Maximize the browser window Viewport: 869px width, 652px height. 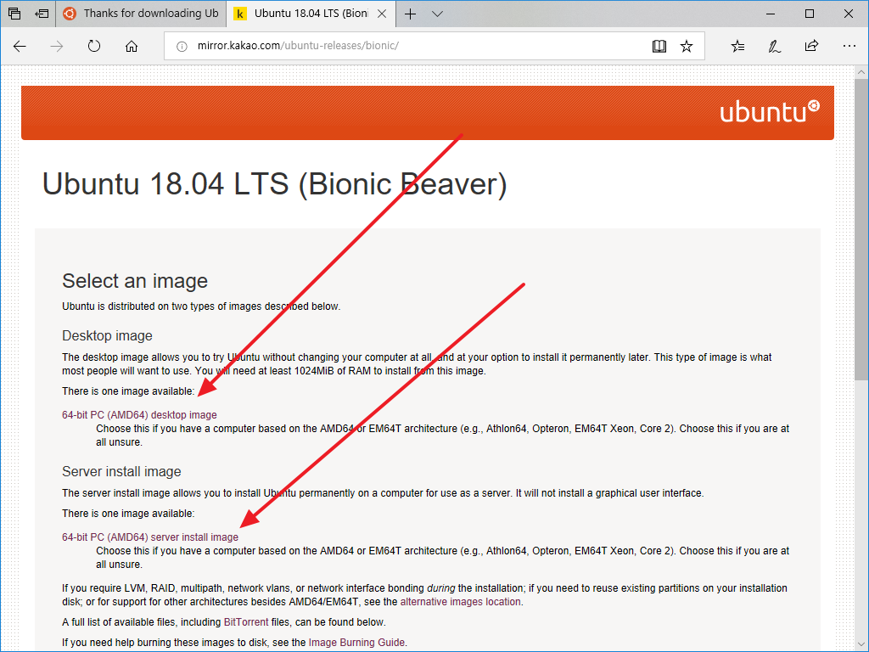click(x=809, y=14)
